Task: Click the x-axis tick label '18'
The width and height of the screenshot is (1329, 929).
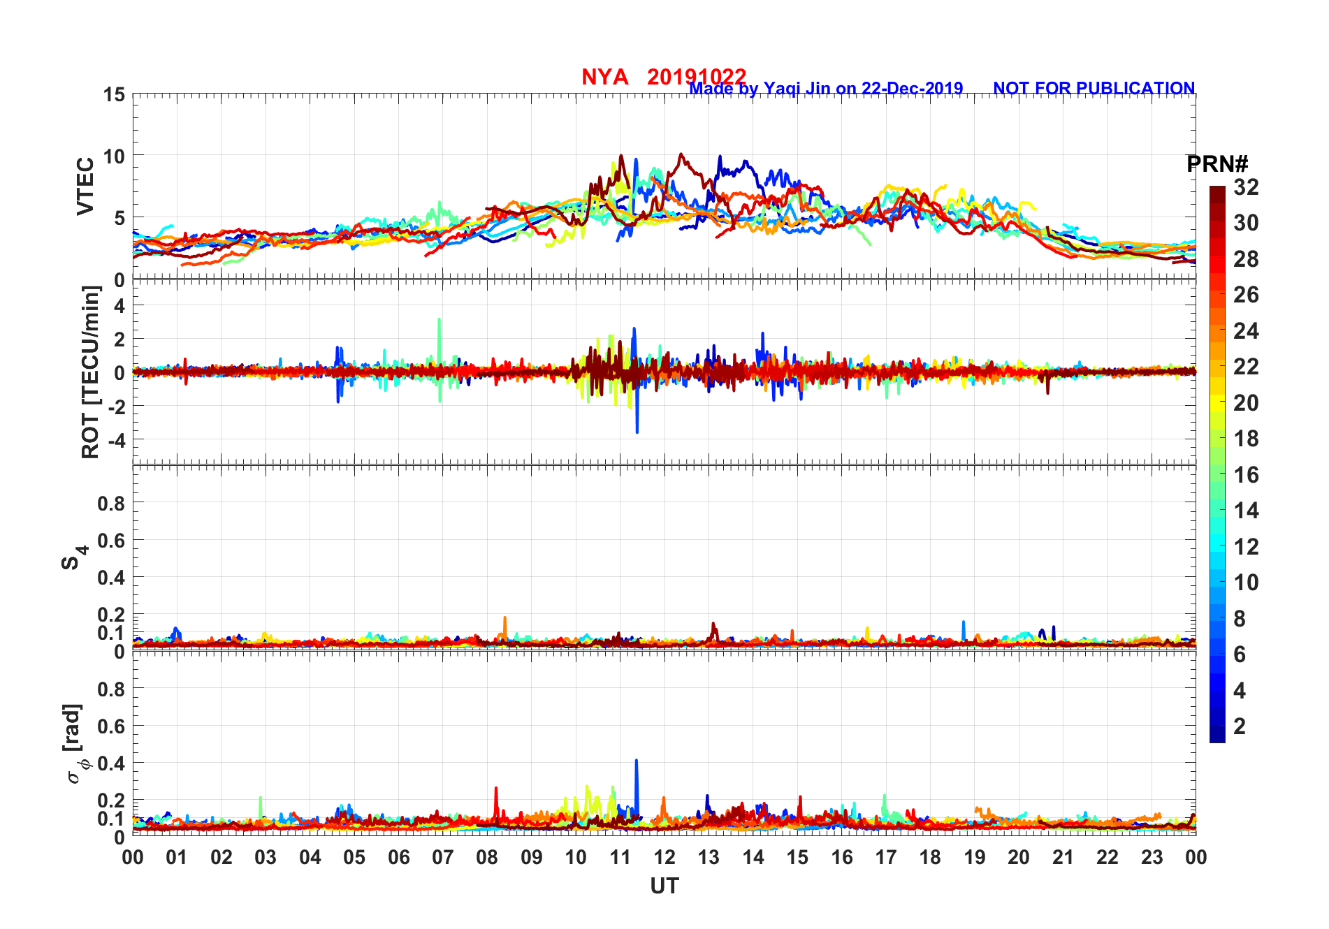Action: click(930, 857)
